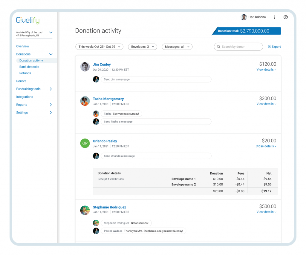Screen dimensions: 306x255
Task: Click the help question mark icon
Action: pyautogui.click(x=285, y=17)
